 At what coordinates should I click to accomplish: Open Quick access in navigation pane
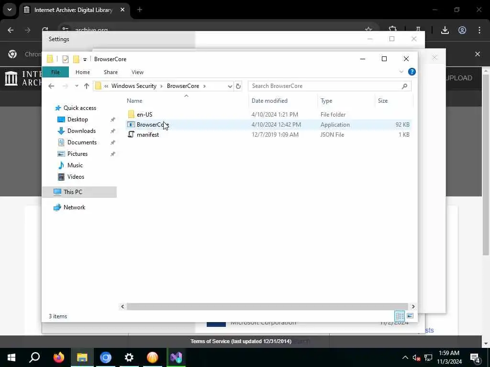(x=80, y=108)
